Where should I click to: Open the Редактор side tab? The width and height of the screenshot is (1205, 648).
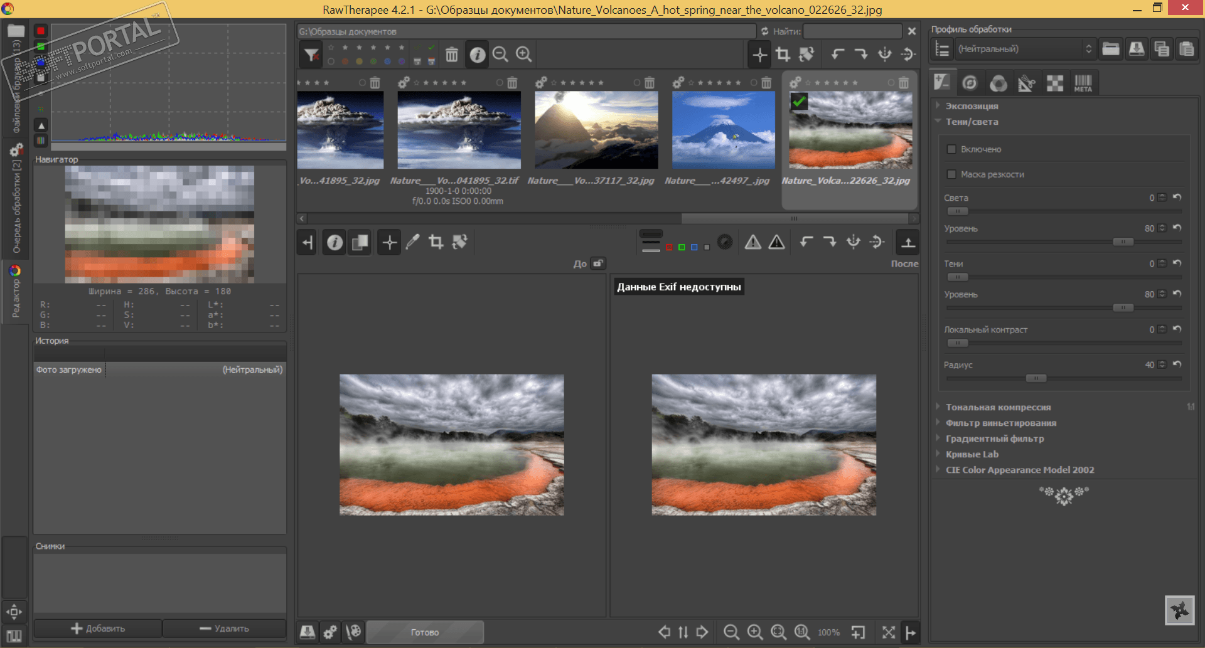[x=15, y=292]
